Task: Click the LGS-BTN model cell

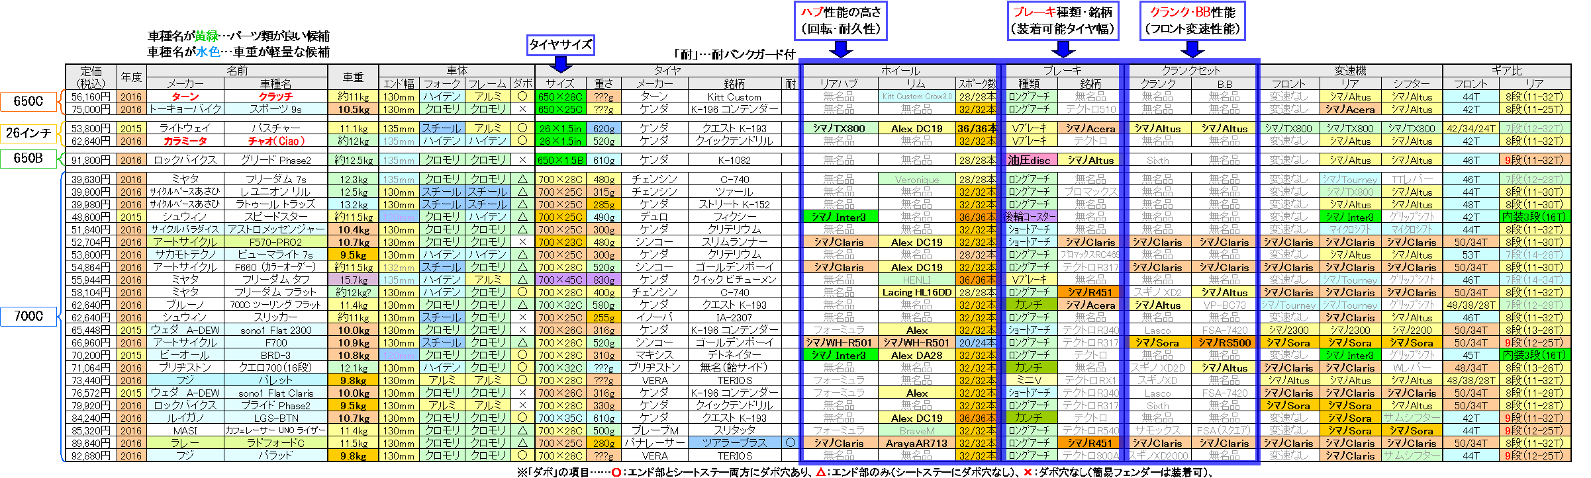Action: point(275,418)
